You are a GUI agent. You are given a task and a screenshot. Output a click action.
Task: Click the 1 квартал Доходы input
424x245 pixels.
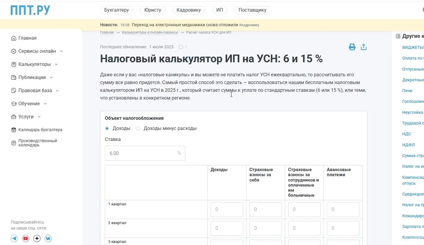point(227,209)
